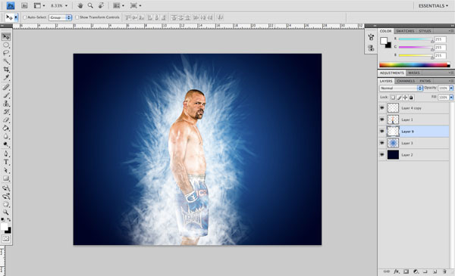Toggle lock all (padlock icon)
455x276 pixels.
point(411,98)
